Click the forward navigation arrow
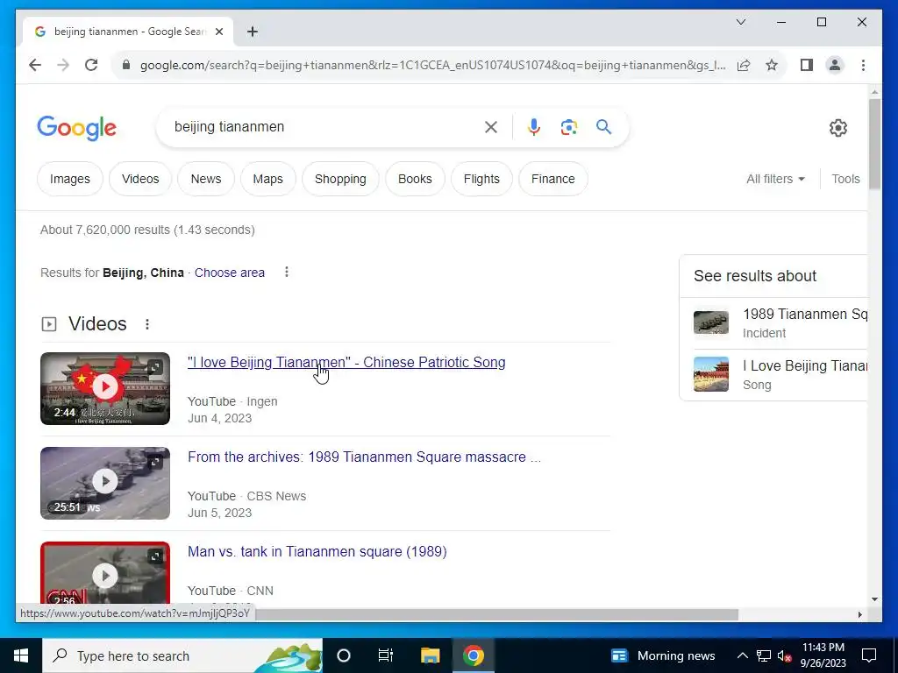Screen dimensions: 898x673 pyautogui.click(x=63, y=65)
